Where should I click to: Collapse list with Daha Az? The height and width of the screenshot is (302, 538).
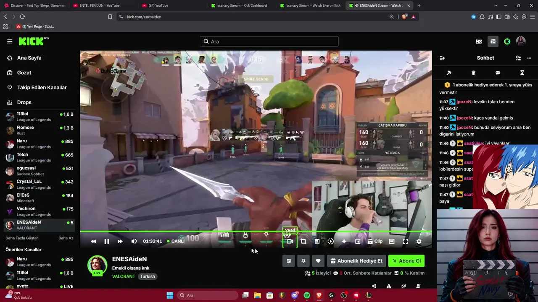click(66, 238)
